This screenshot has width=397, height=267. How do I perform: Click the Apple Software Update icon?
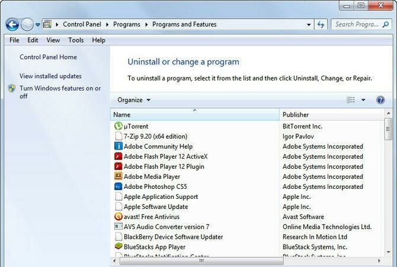[x=119, y=207]
